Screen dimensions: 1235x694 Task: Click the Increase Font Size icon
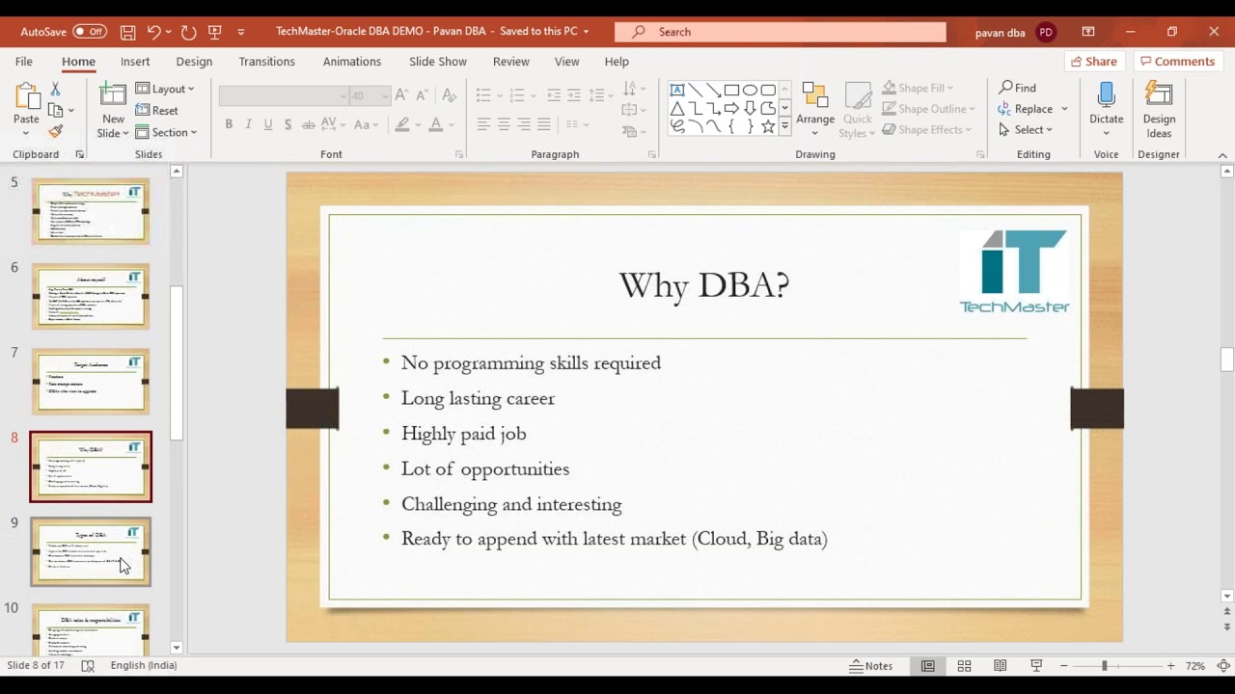403,95
